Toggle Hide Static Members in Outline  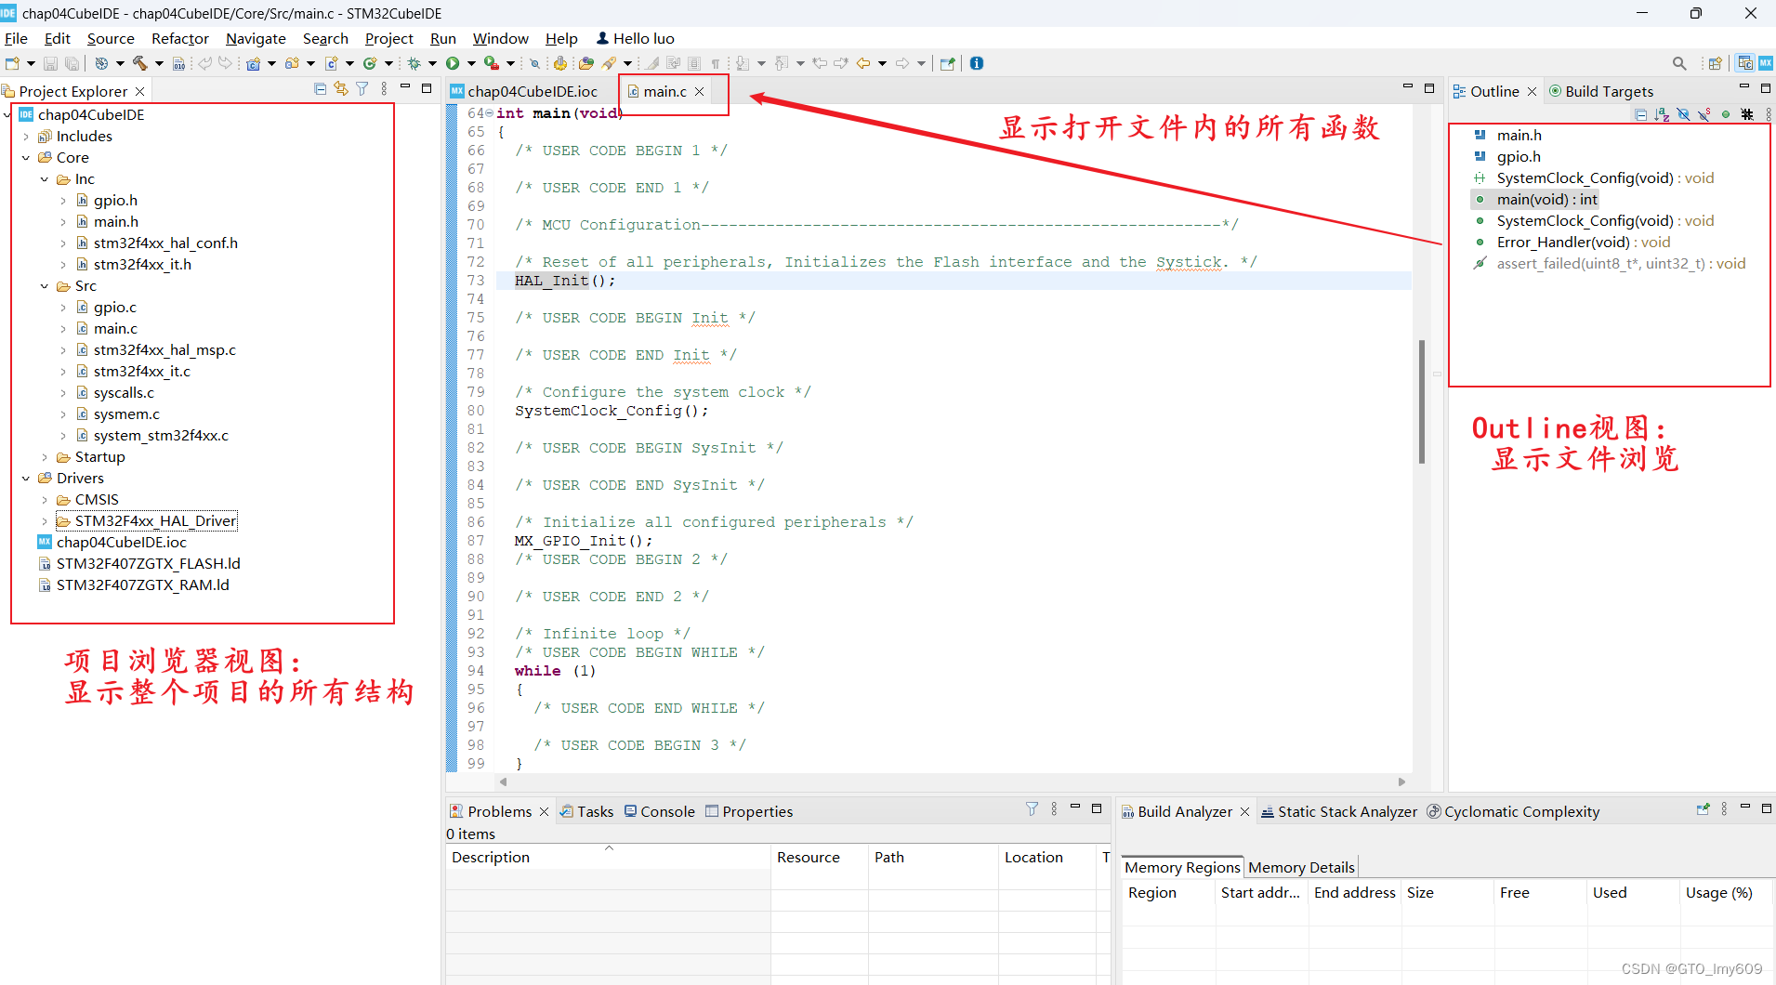pyautogui.click(x=1704, y=114)
